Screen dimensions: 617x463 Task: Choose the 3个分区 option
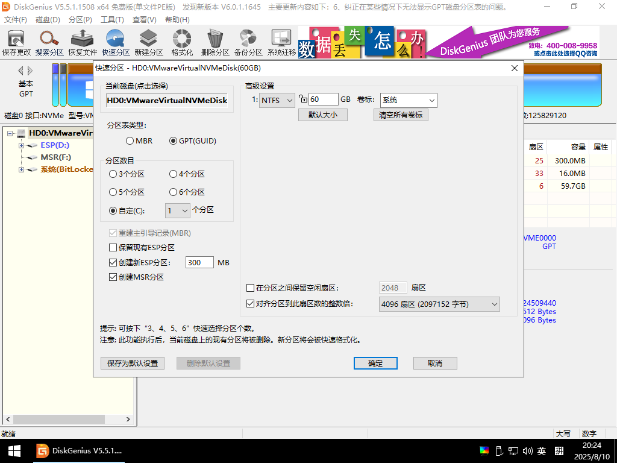point(127,174)
